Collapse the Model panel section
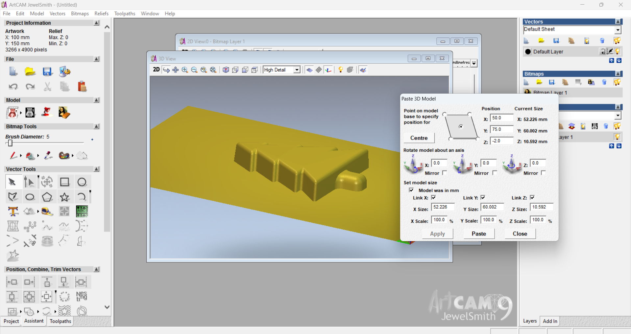 pos(96,100)
